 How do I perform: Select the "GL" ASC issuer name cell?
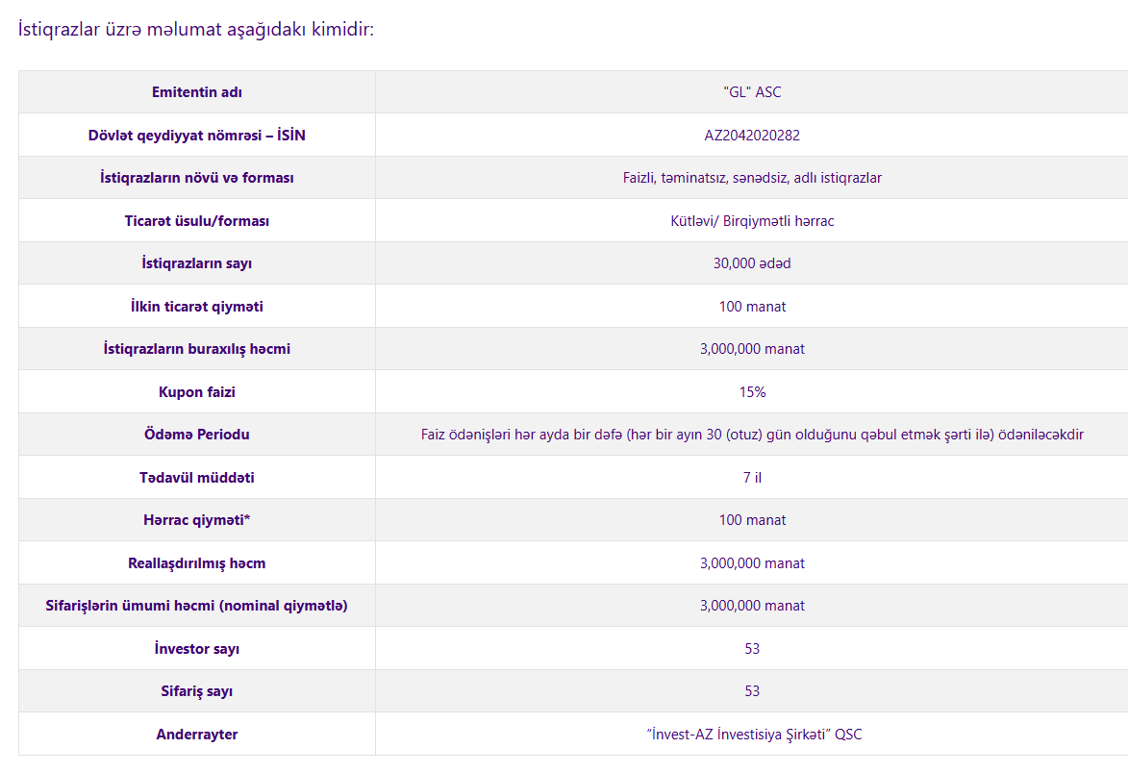pyautogui.click(x=752, y=92)
